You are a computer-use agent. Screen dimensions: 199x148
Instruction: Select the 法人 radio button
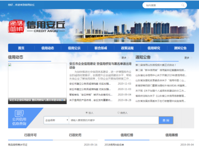tap(87, 112)
